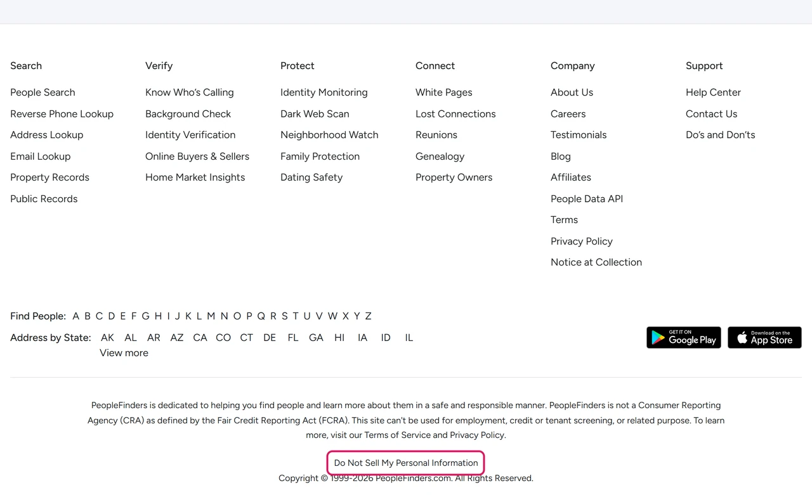Open Lost Connections link

pyautogui.click(x=455, y=114)
